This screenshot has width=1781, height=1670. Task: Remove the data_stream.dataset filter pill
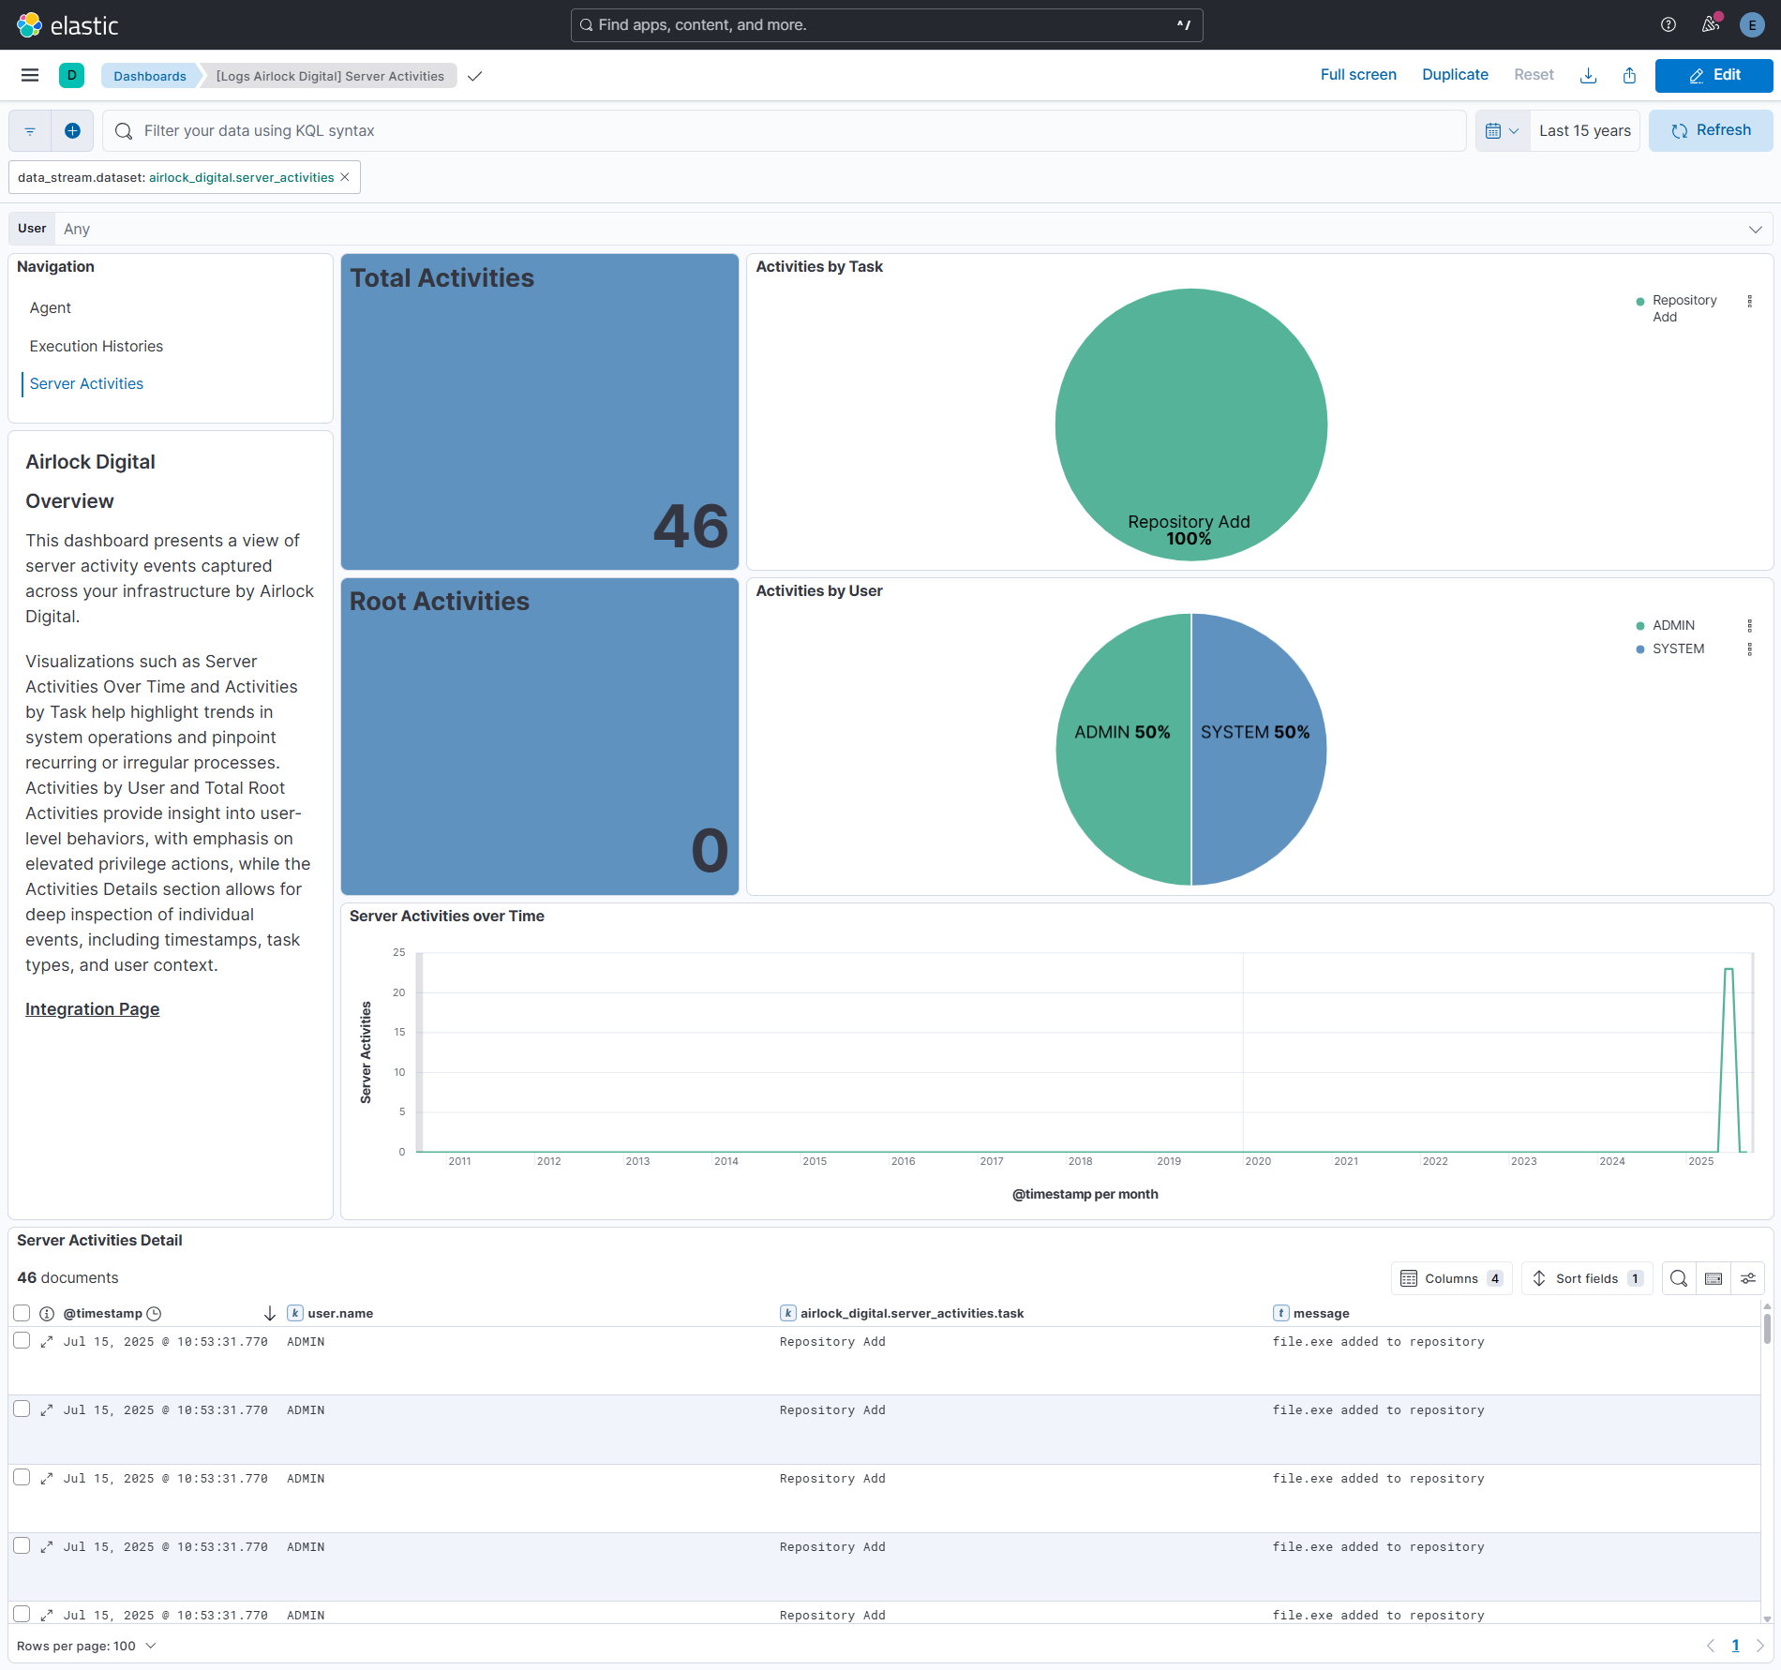[x=345, y=177]
